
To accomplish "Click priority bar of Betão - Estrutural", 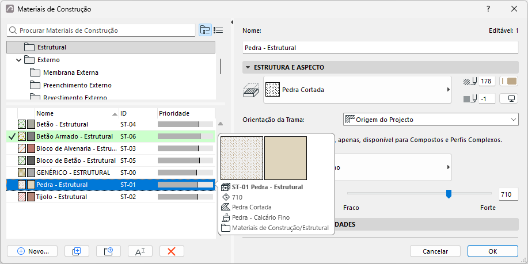I will (x=185, y=124).
